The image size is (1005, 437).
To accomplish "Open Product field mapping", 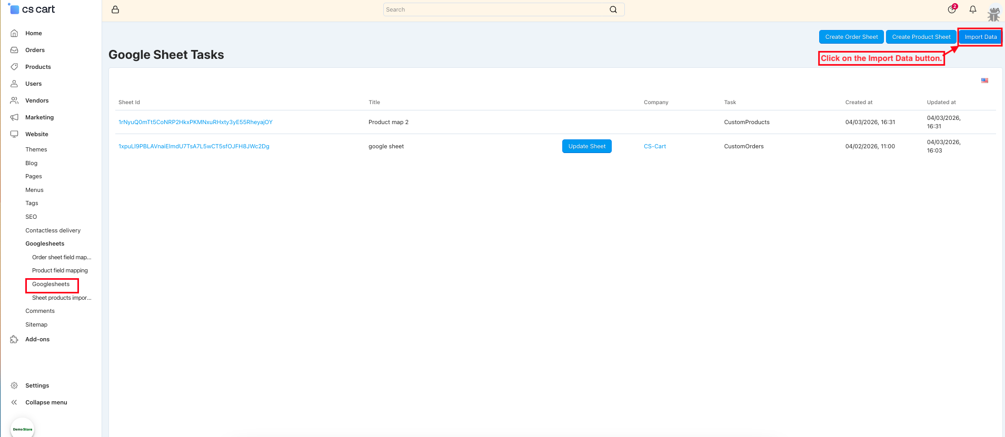I will (60, 270).
